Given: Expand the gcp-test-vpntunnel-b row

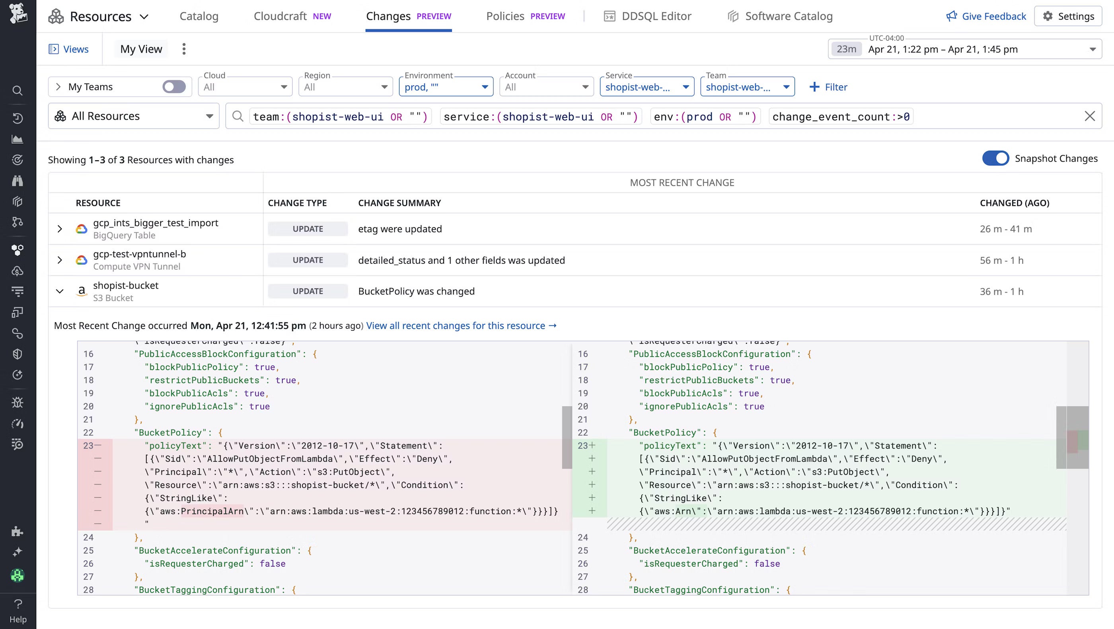Looking at the screenshot, I should [x=60, y=260].
